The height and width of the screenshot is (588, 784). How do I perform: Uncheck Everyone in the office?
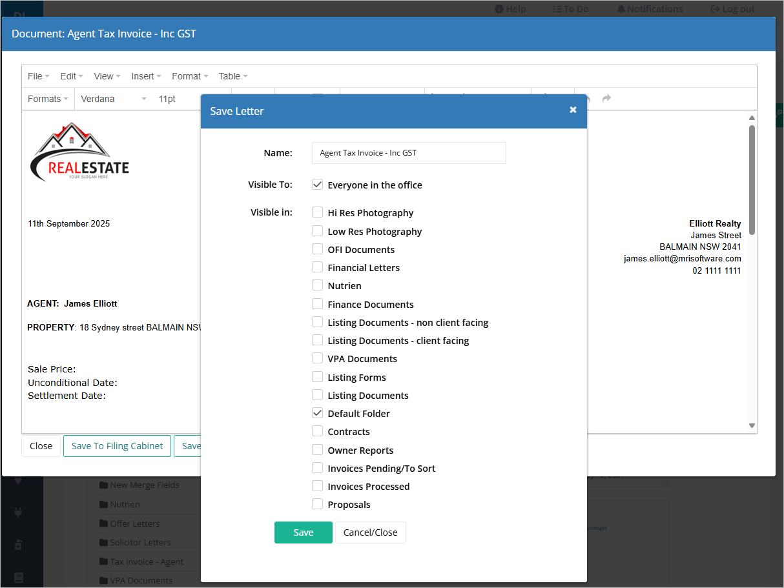(x=317, y=185)
